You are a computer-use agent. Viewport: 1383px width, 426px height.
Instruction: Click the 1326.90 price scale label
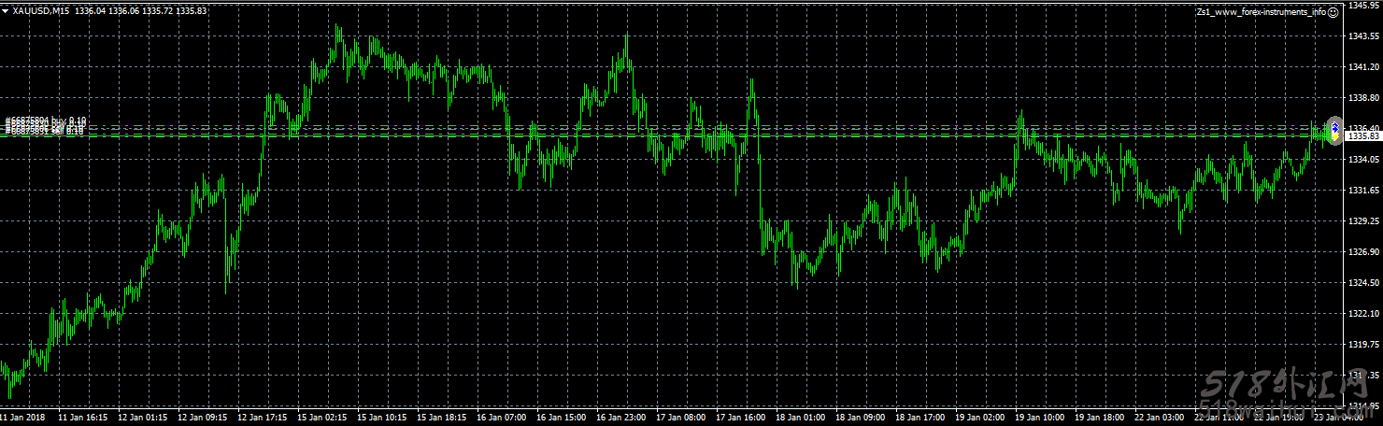(x=1364, y=252)
